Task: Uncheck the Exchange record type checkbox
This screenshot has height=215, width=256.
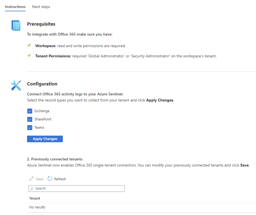Action: pyautogui.click(x=30, y=111)
